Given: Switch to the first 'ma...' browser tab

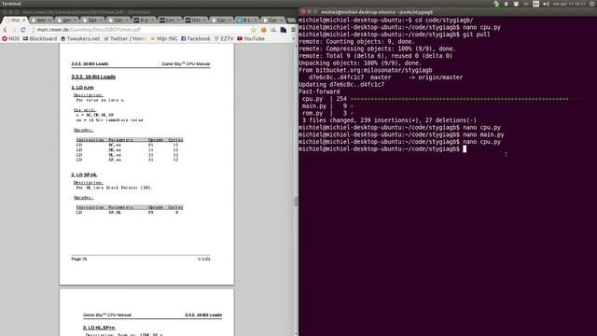Looking at the screenshot, I should [14, 20].
